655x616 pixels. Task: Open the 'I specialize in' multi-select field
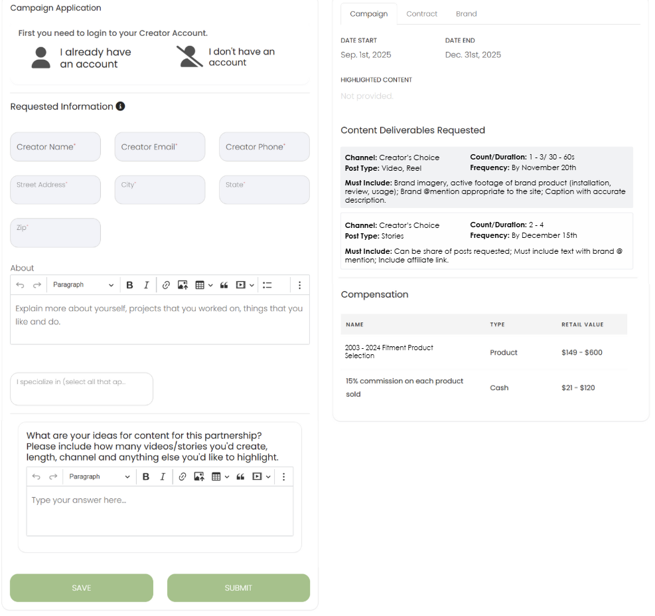pyautogui.click(x=82, y=389)
